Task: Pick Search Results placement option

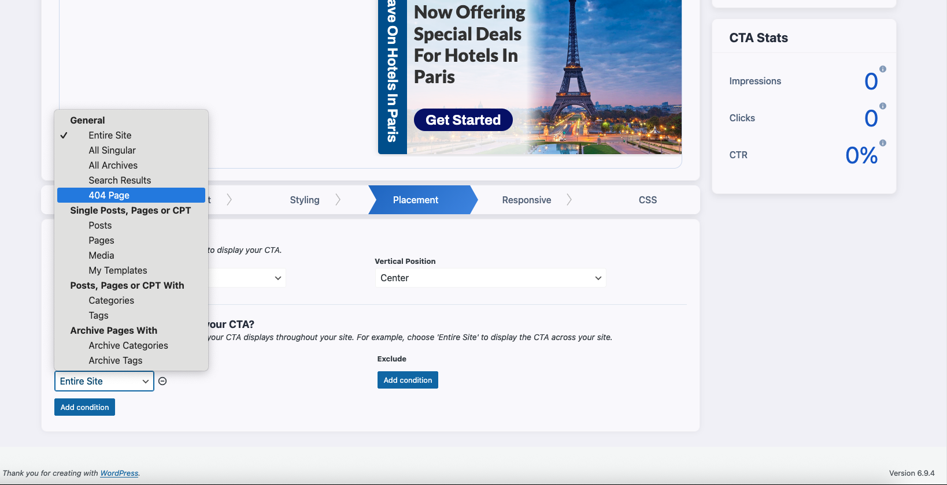Action: pos(120,180)
